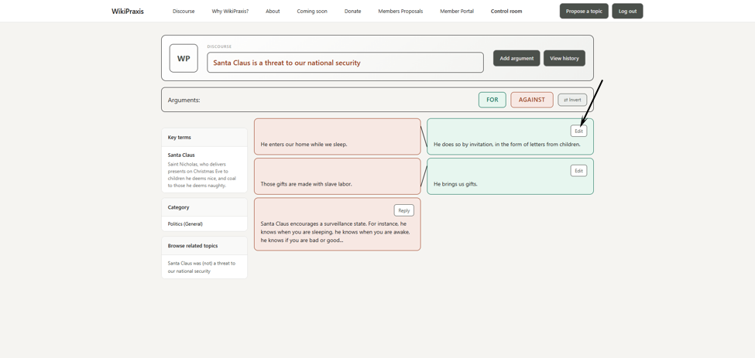
Task: Click the Arguments: label
Action: 184,100
